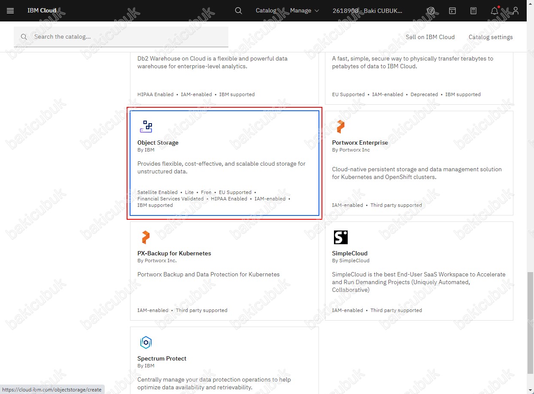Open PX-Backup for Kubernetes tile title
This screenshot has width=534, height=394.
point(174,253)
